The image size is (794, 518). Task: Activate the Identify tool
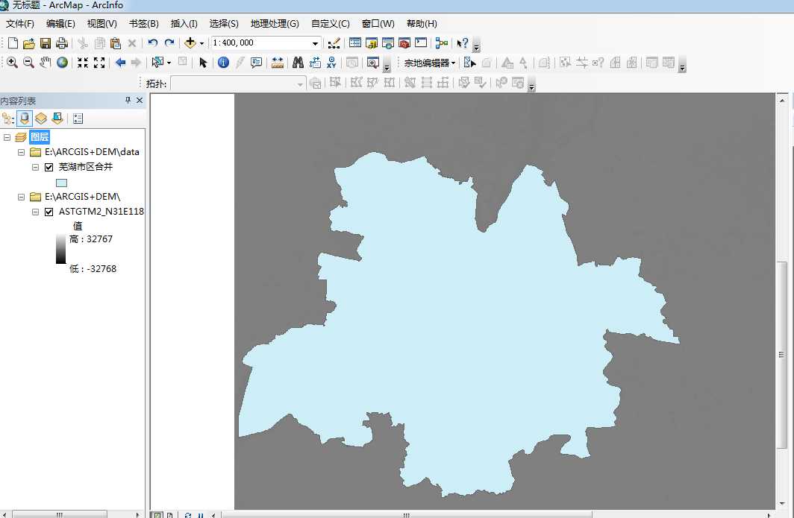[x=223, y=63]
